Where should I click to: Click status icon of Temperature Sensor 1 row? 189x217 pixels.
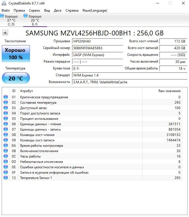(x=6, y=178)
